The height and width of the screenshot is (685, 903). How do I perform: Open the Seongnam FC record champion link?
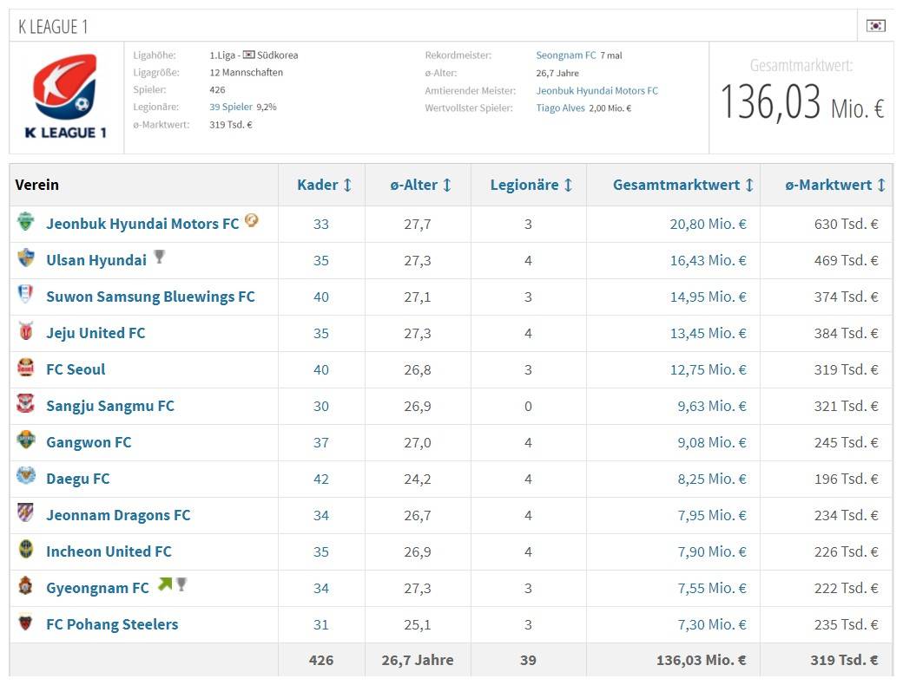[565, 55]
